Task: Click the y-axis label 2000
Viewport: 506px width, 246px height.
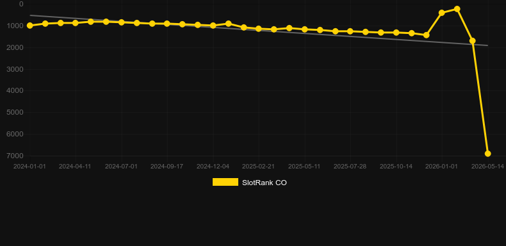Action: [15, 47]
